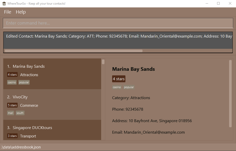Open the File menu
Screen dimensions: 236x151
(8, 12)
